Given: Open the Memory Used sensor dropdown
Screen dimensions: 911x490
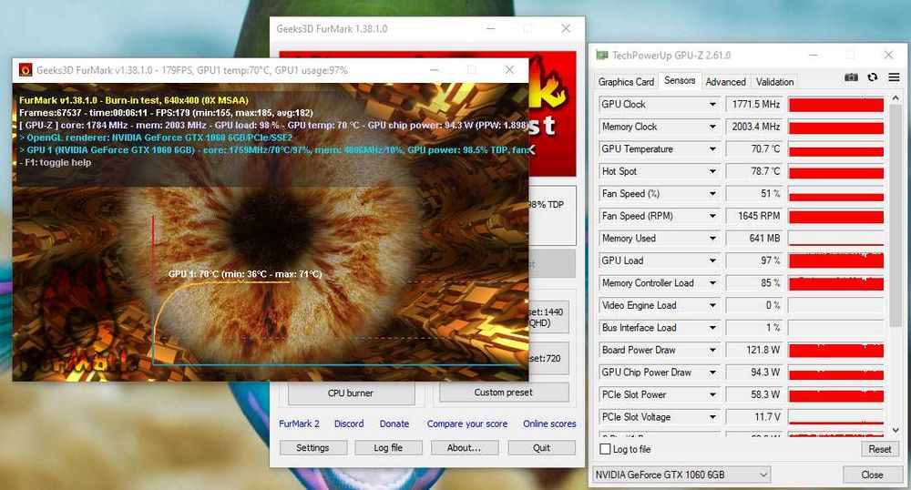Looking at the screenshot, I should [x=712, y=239].
